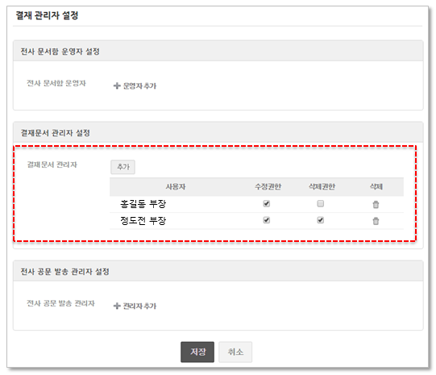Click the 전사 문서함 운영자 설정 section header
Image resolution: width=436 pixels, height=375 pixels.
[60, 52]
